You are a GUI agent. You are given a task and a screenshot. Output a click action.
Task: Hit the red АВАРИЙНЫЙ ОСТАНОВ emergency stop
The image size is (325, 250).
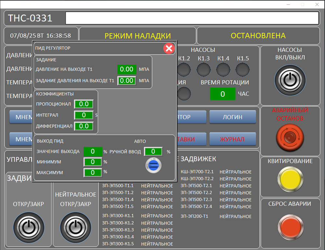pyautogui.click(x=290, y=137)
